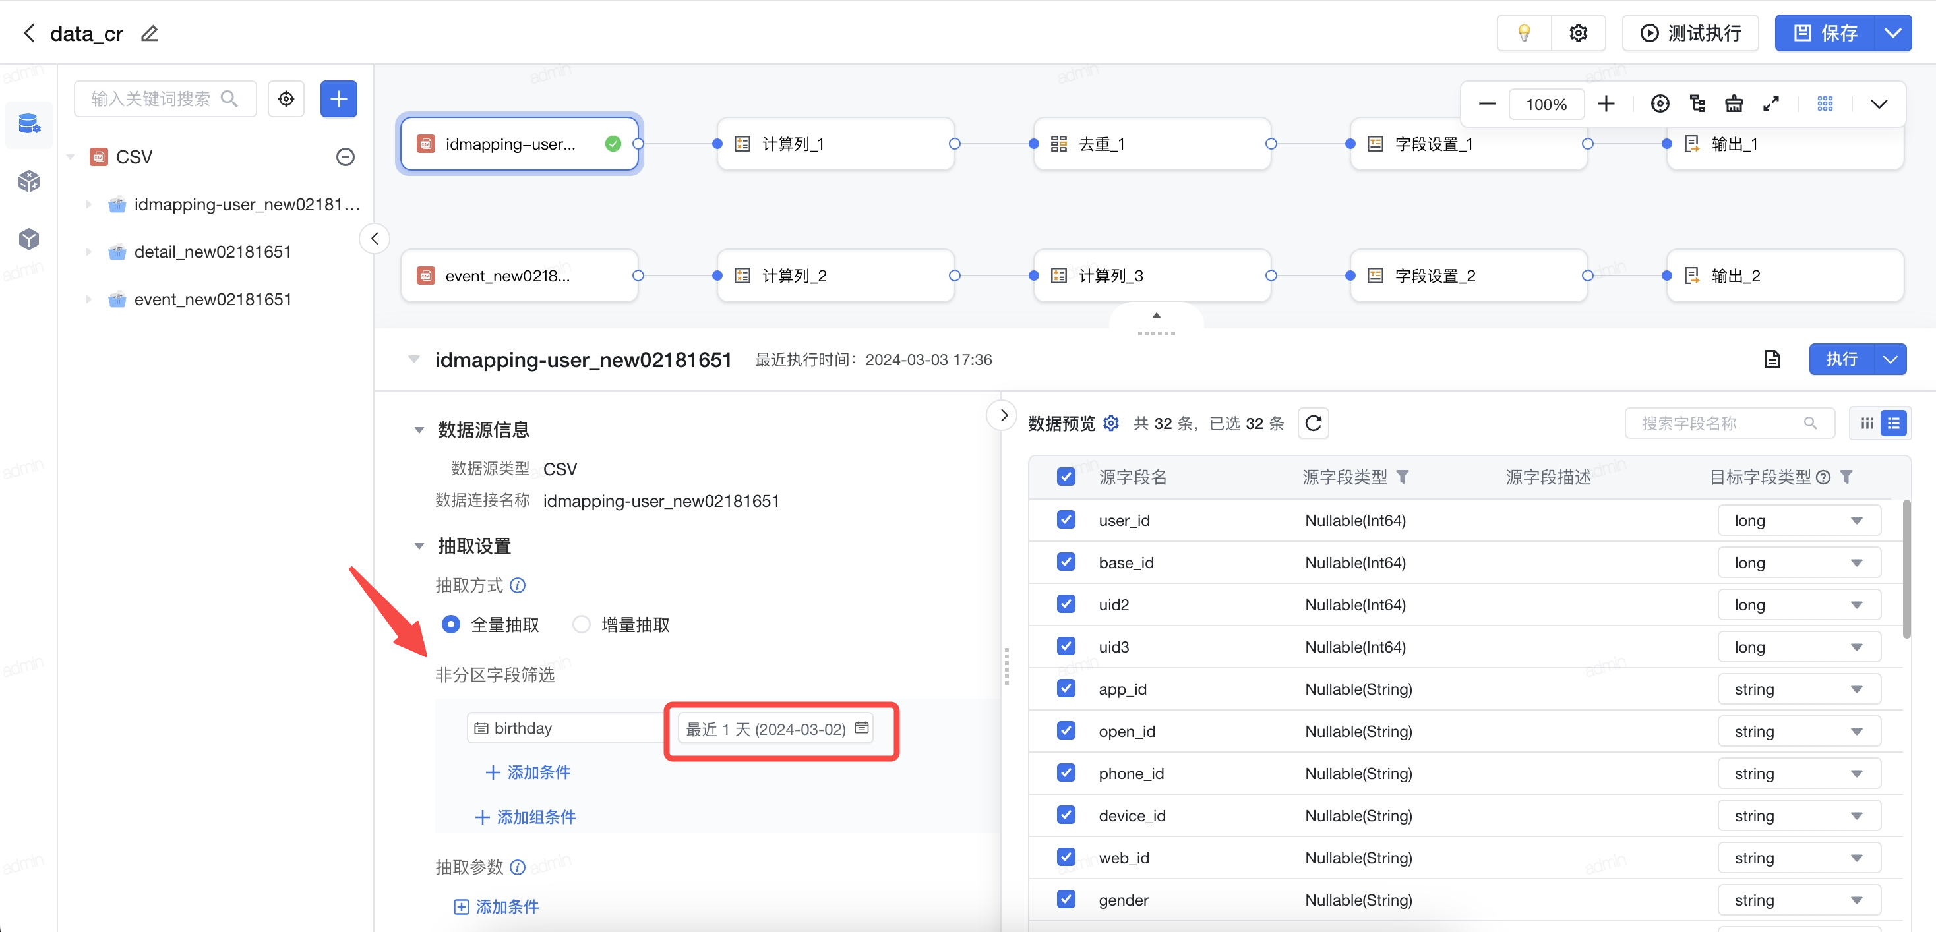Open the 执行 dropdown arrow

(x=1891, y=359)
